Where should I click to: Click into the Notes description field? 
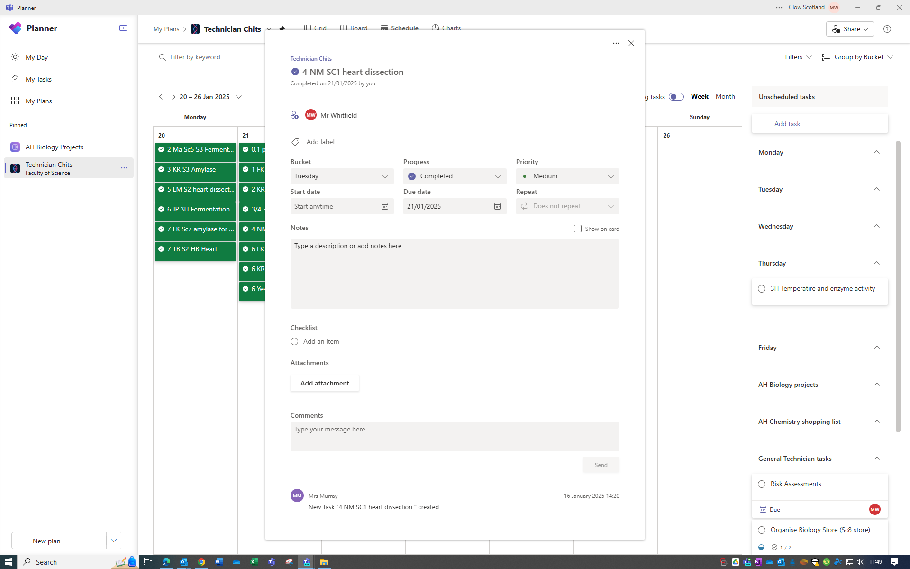[x=455, y=274]
